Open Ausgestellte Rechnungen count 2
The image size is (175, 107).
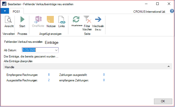(49, 80)
